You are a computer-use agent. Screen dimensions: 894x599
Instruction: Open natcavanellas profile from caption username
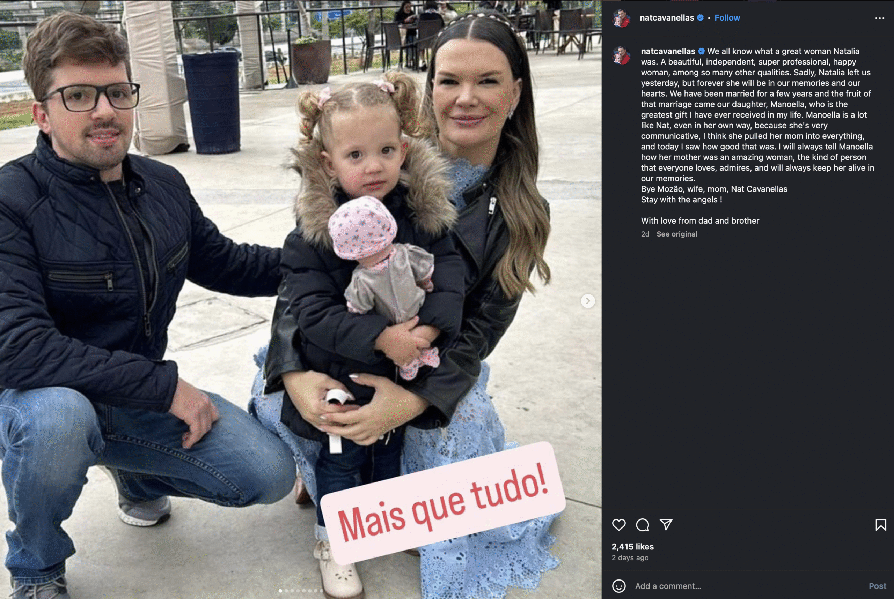pyautogui.click(x=668, y=51)
